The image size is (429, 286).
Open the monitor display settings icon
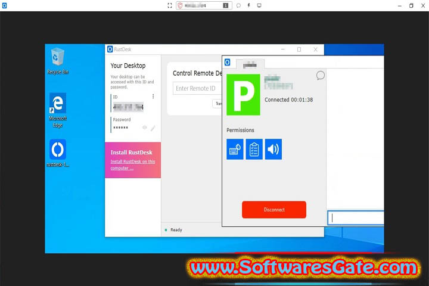point(259,5)
